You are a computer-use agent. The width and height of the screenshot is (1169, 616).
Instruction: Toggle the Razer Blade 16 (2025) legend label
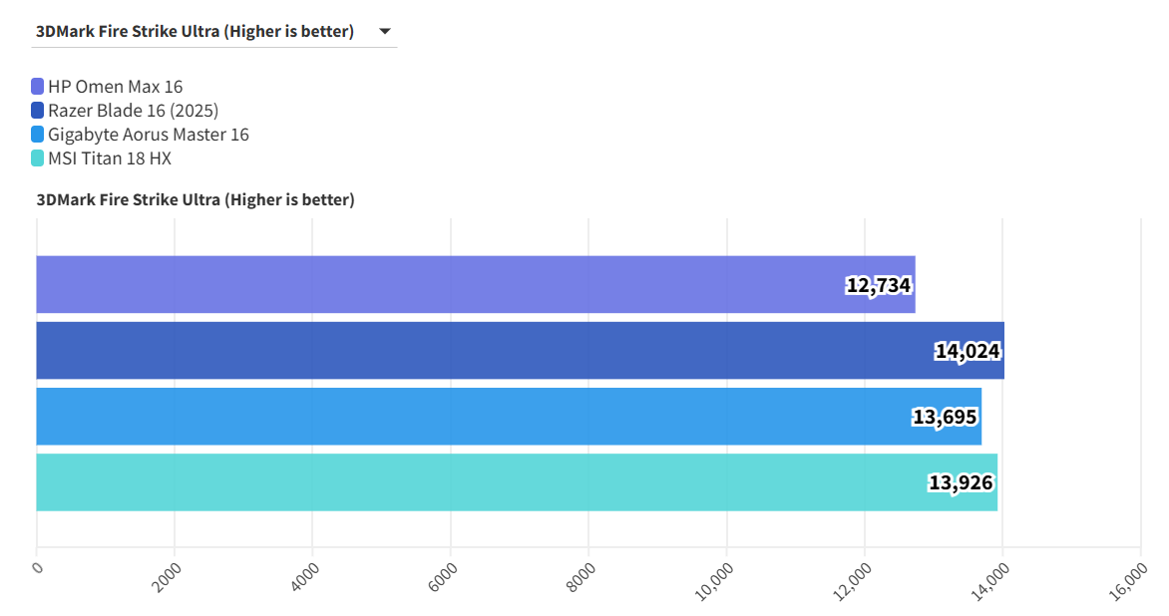(133, 111)
